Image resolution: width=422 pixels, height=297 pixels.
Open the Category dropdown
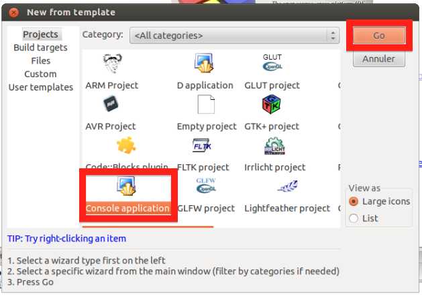234,36
